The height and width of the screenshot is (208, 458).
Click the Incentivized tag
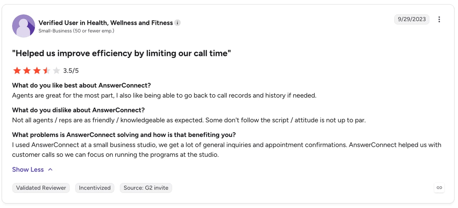[95, 188]
